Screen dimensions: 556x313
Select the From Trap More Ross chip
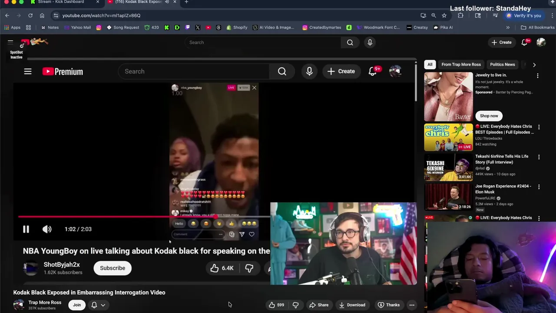click(461, 64)
